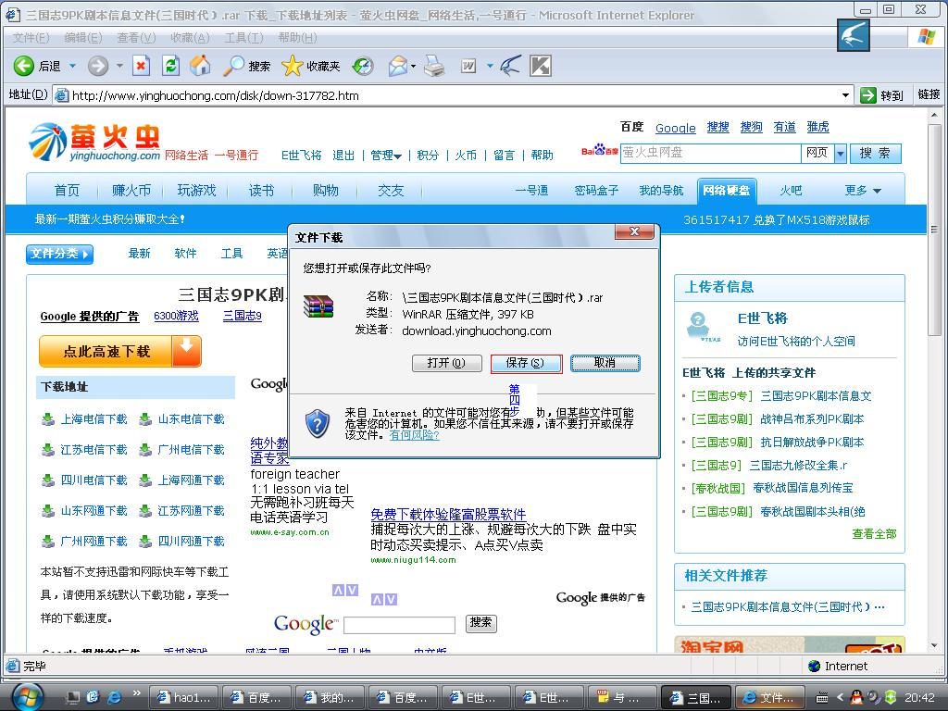Switch to the 网络硬盘 tab
The width and height of the screenshot is (948, 711).
(726, 191)
